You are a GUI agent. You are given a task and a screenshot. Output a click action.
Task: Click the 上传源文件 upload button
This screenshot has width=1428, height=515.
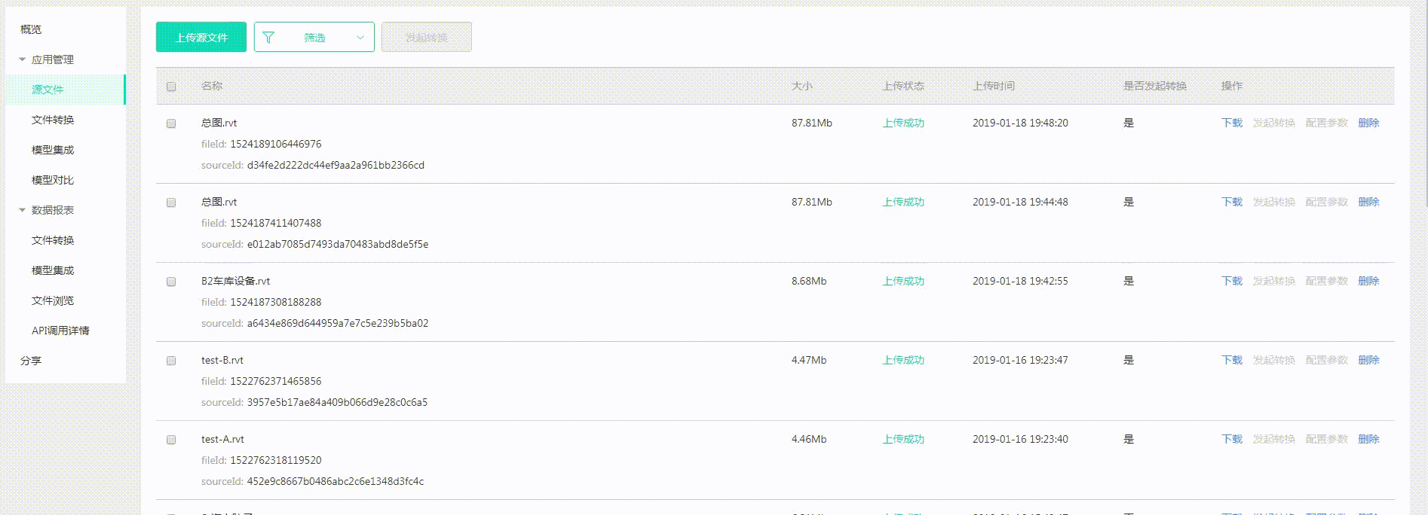[201, 38]
